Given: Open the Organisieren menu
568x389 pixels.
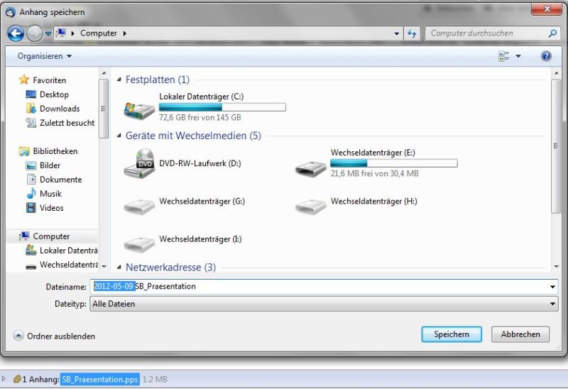Looking at the screenshot, I should pyautogui.click(x=45, y=56).
